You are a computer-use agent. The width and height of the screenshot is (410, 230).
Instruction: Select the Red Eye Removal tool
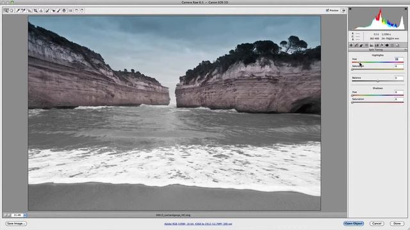point(53,11)
